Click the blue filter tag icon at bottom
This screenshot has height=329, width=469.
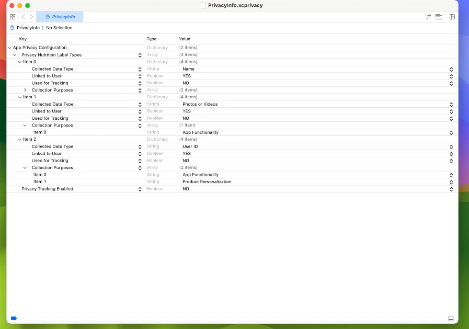14,318
